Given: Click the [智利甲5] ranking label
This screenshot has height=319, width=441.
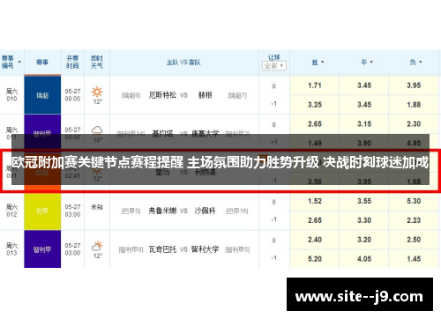Looking at the screenshot, I should point(237,249).
